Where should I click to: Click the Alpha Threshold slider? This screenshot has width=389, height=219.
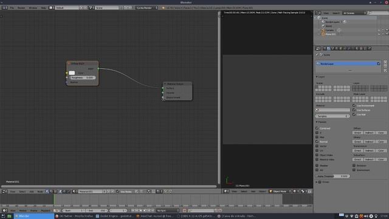pyautogui.click(x=333, y=176)
